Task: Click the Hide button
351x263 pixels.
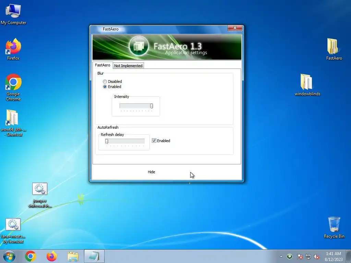Action: point(151,172)
